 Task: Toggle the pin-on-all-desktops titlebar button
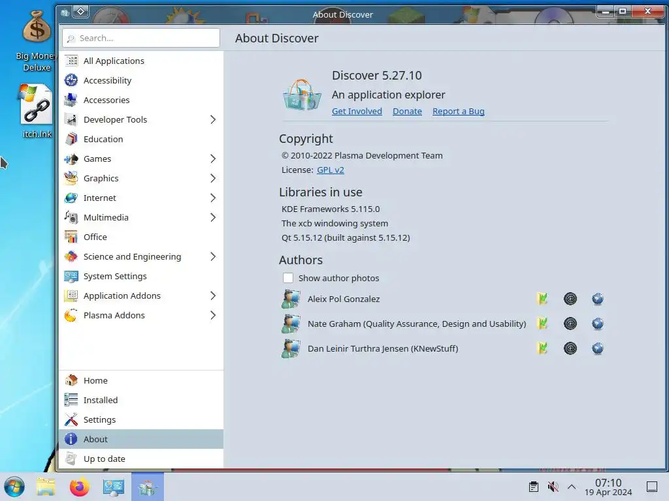80,12
